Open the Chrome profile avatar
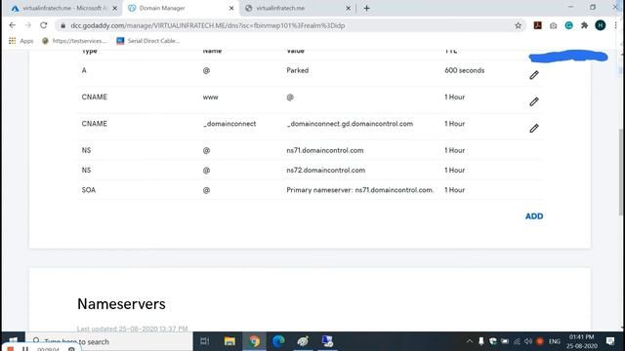The width and height of the screenshot is (625, 351). (x=601, y=25)
